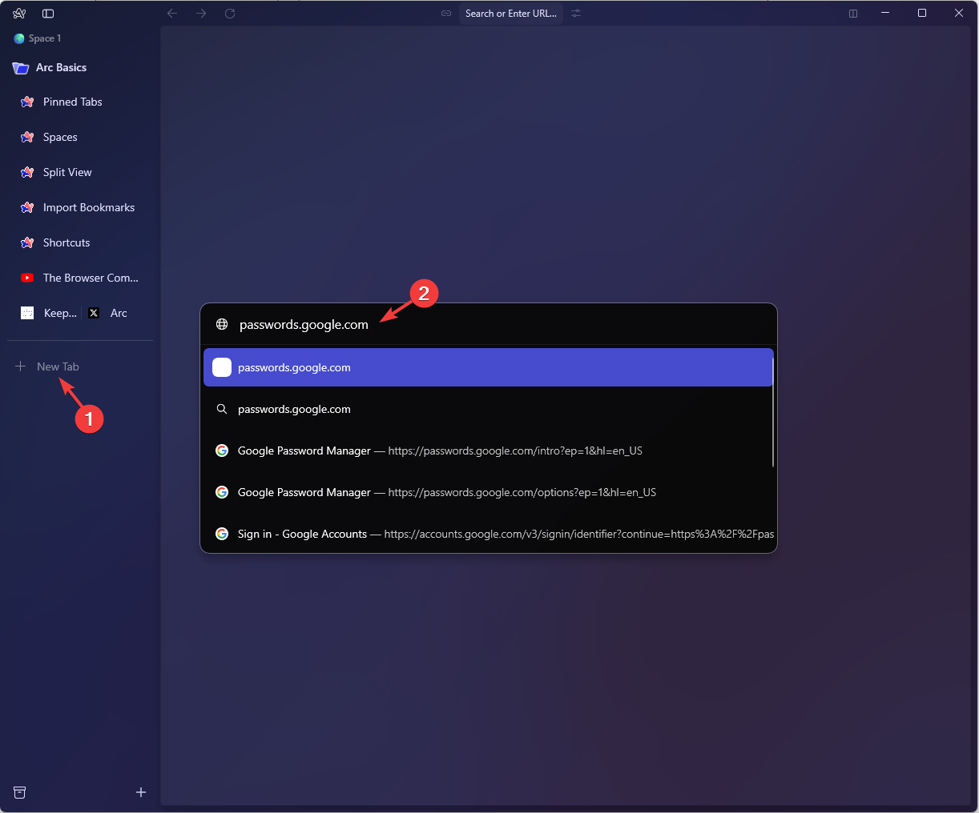Image resolution: width=979 pixels, height=813 pixels.
Task: Toggle the sidebar visibility icon
Action: click(48, 14)
